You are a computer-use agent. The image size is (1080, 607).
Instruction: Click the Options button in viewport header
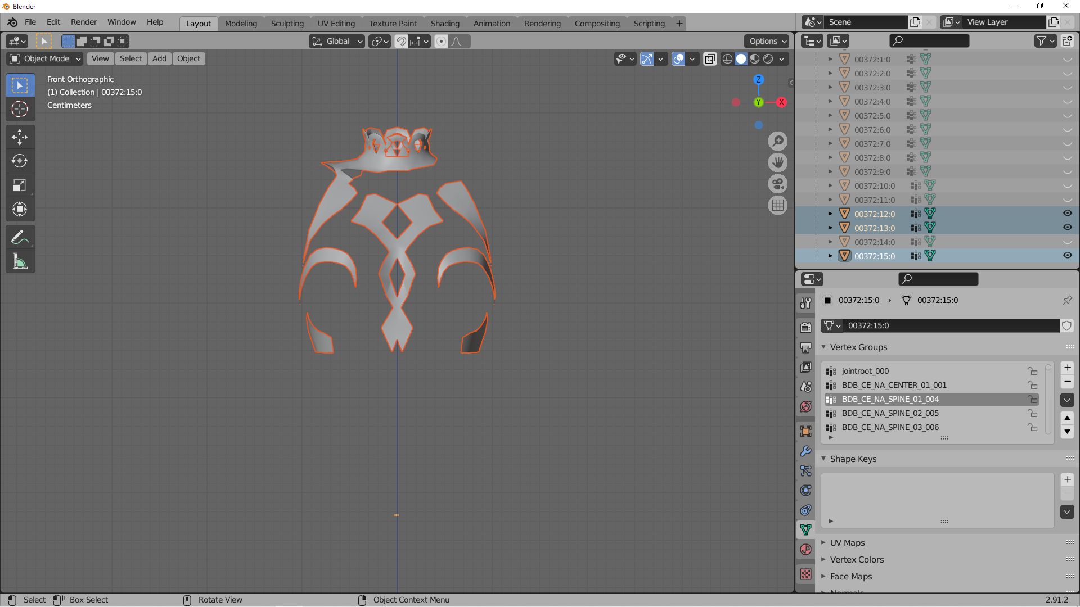pos(767,41)
